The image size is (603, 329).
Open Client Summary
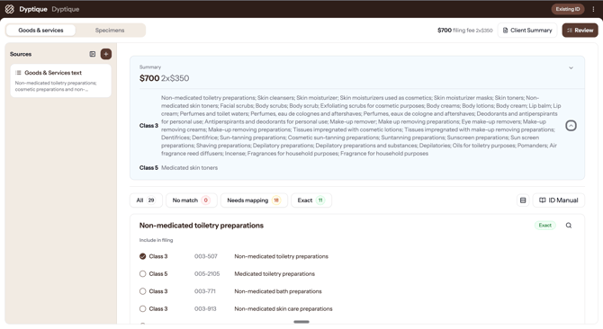(x=527, y=31)
